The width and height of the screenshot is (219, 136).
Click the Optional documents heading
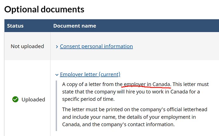pyautogui.click(x=44, y=10)
